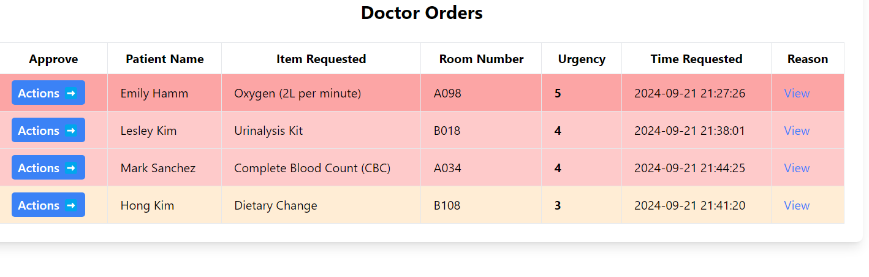The height and width of the screenshot is (277, 869).
Task: Click the arrow icon in Lesley Kim's Actions button
Action: pos(71,131)
